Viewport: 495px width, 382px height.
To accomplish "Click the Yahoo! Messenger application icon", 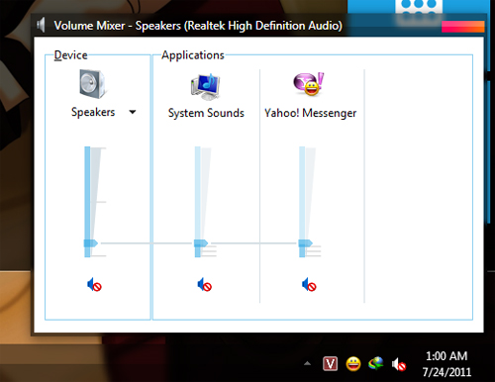I will [x=309, y=84].
